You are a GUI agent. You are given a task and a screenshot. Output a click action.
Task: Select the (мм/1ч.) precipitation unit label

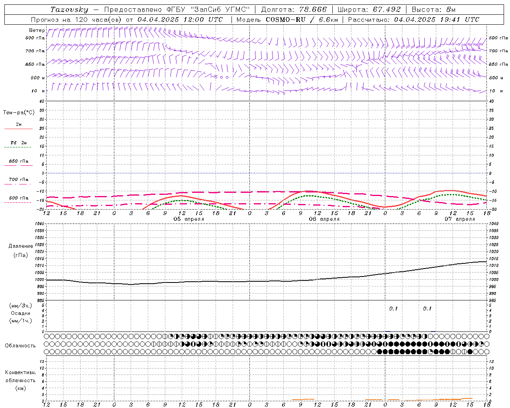tap(21, 320)
